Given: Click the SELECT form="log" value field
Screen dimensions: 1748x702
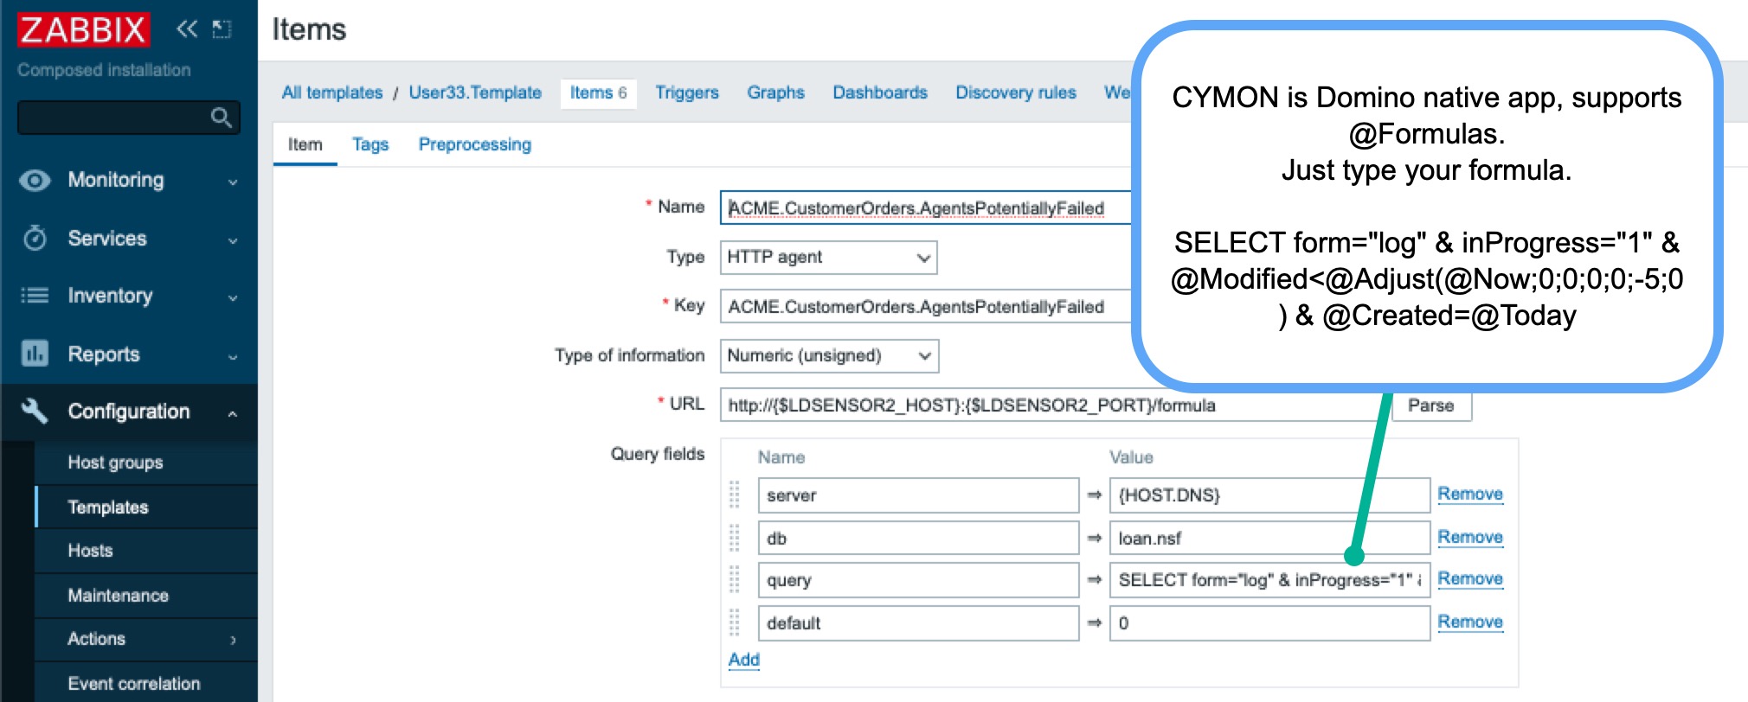Looking at the screenshot, I should click(x=1269, y=580).
